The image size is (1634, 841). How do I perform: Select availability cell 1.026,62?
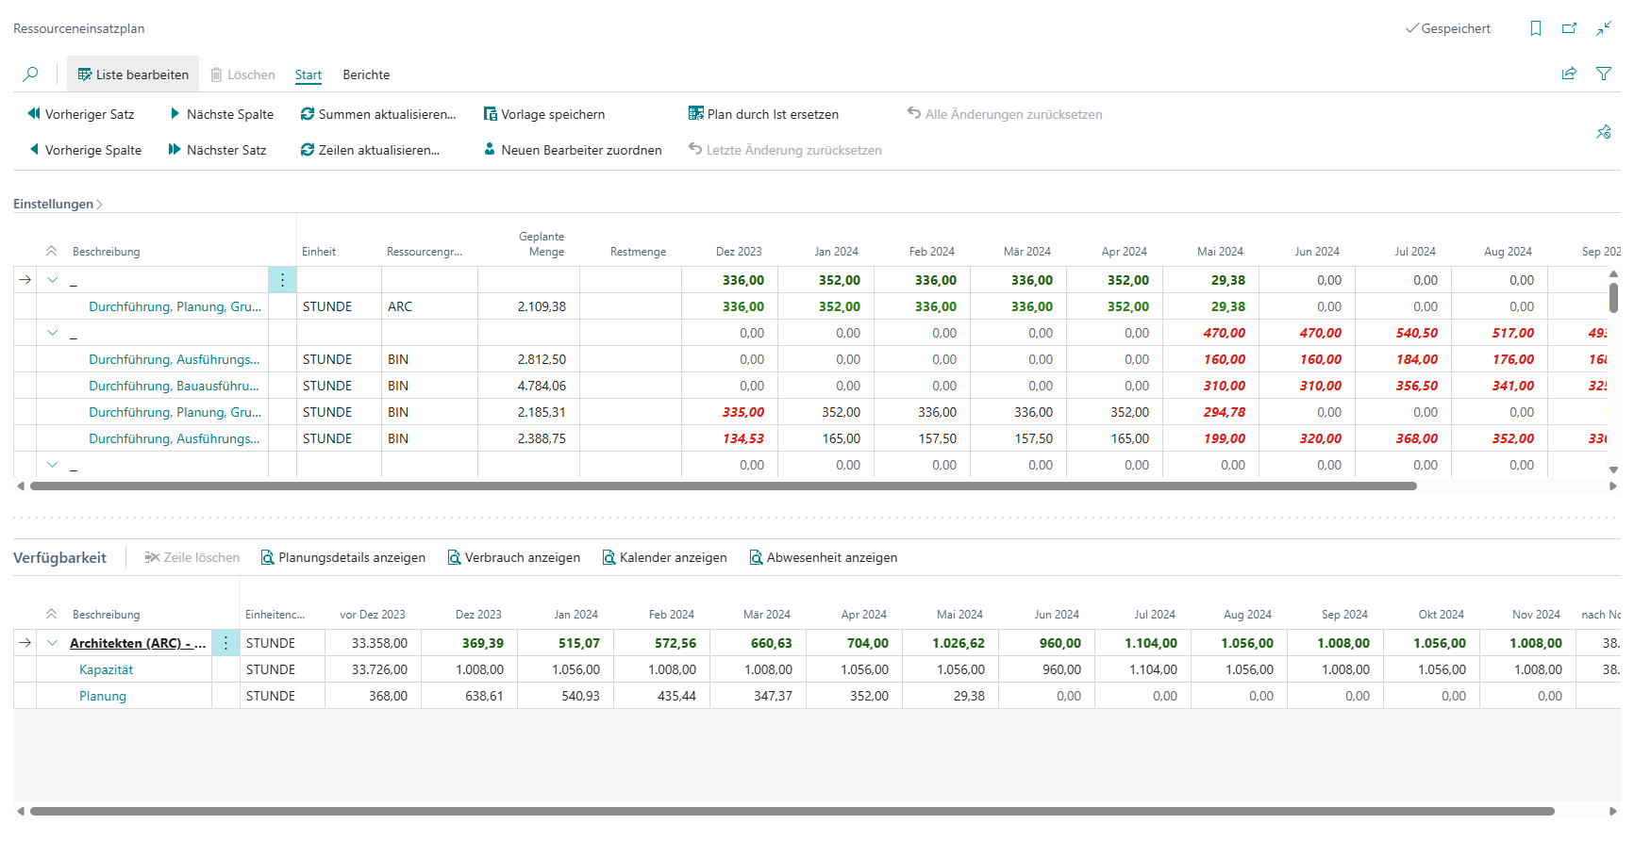948,643
